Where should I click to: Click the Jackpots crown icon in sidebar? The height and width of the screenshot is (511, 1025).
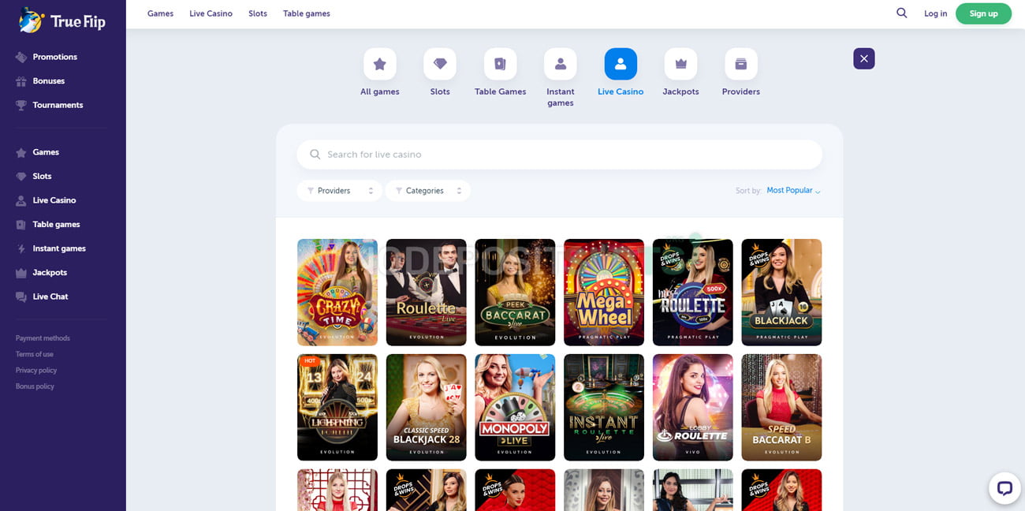point(21,273)
